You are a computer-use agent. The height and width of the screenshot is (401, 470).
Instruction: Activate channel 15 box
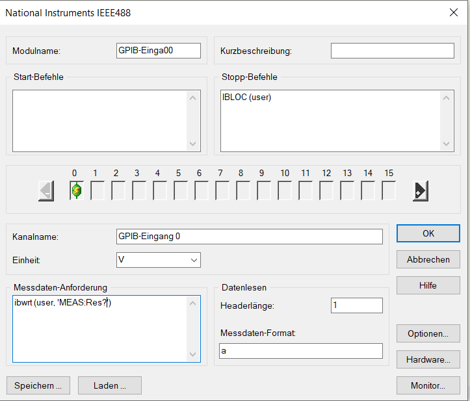(389, 190)
